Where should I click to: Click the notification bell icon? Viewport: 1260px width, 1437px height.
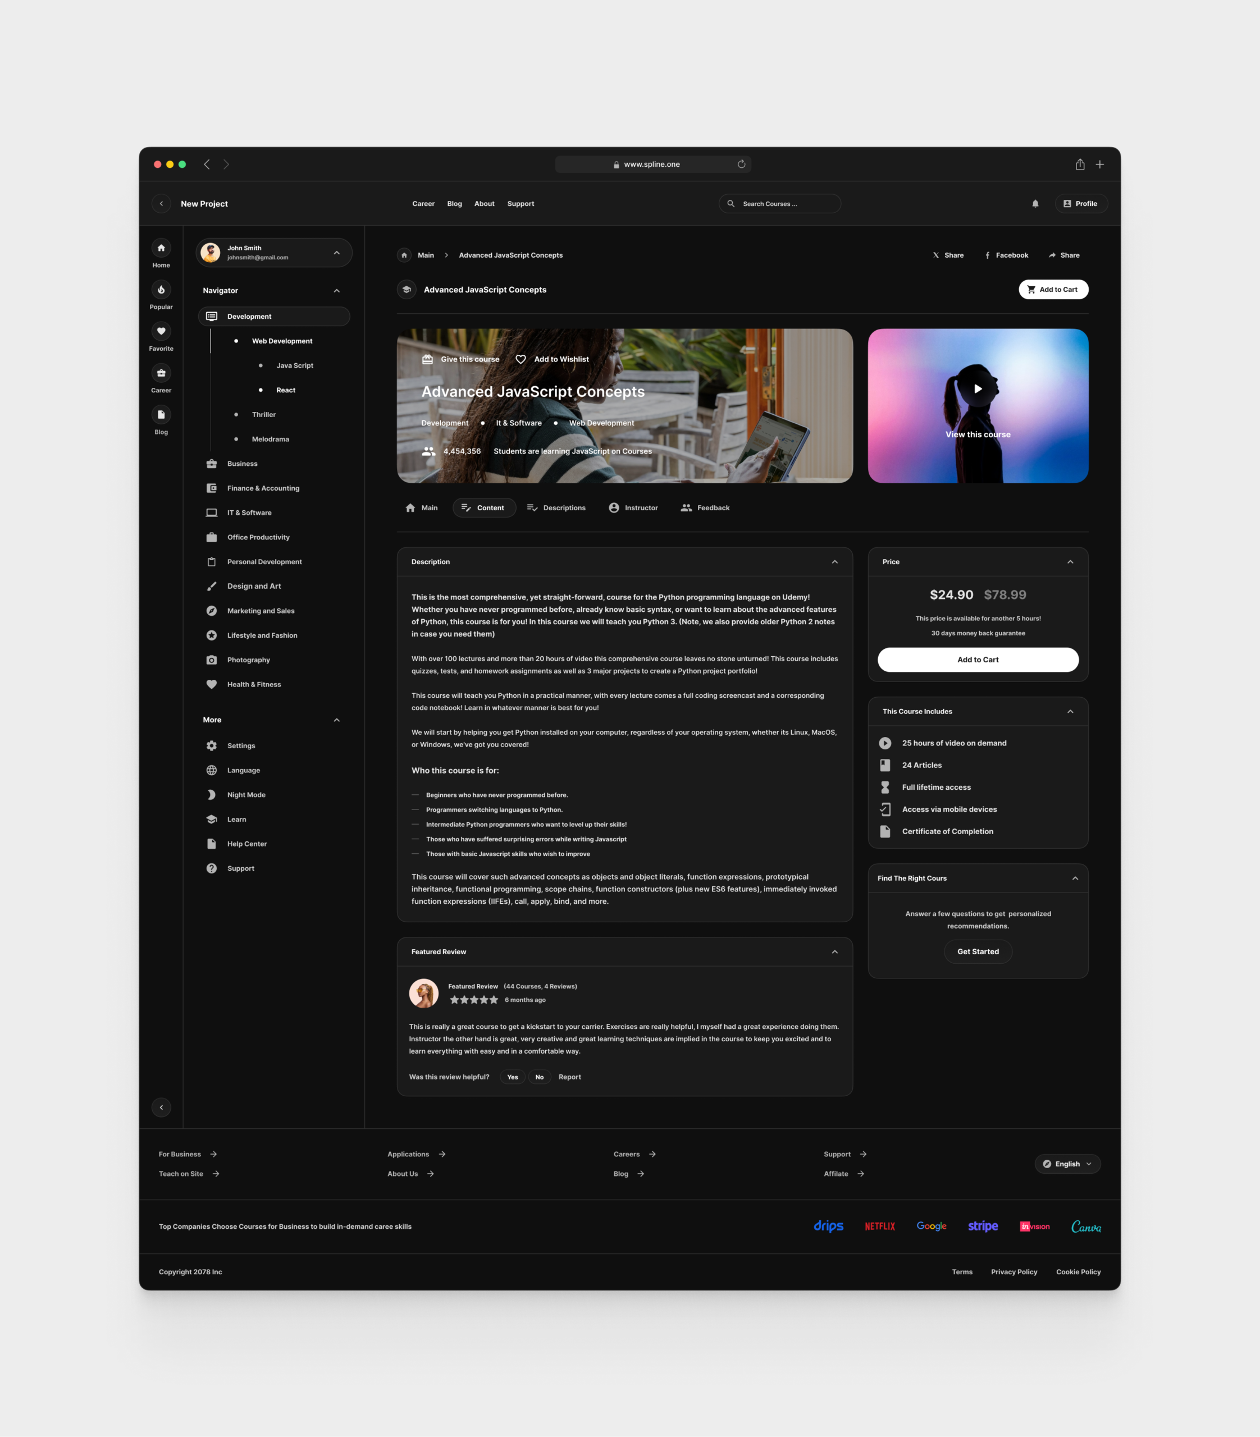click(x=1035, y=204)
